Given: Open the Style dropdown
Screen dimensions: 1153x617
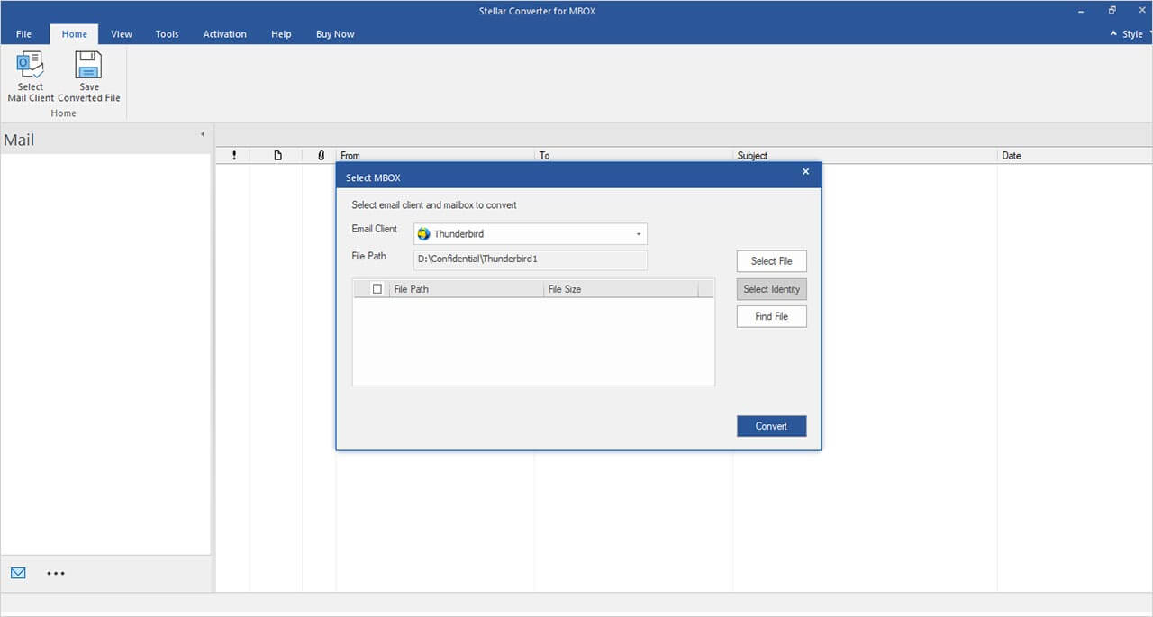Looking at the screenshot, I should tap(1131, 34).
